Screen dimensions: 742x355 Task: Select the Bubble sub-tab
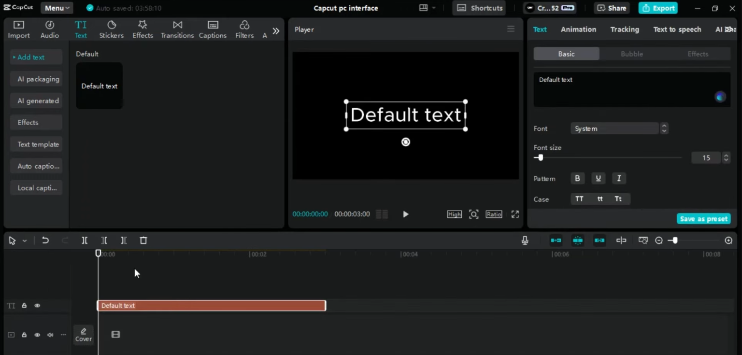[x=632, y=54]
